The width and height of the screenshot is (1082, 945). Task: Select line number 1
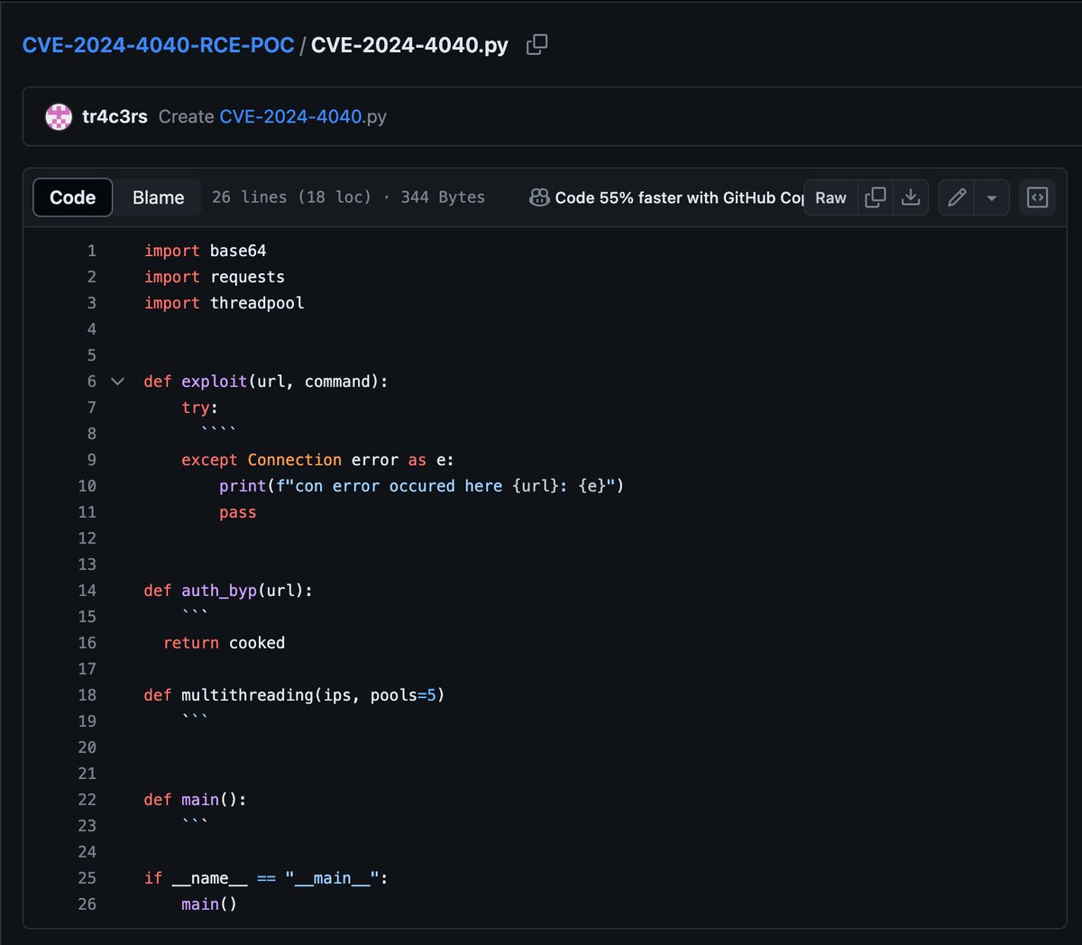point(91,251)
